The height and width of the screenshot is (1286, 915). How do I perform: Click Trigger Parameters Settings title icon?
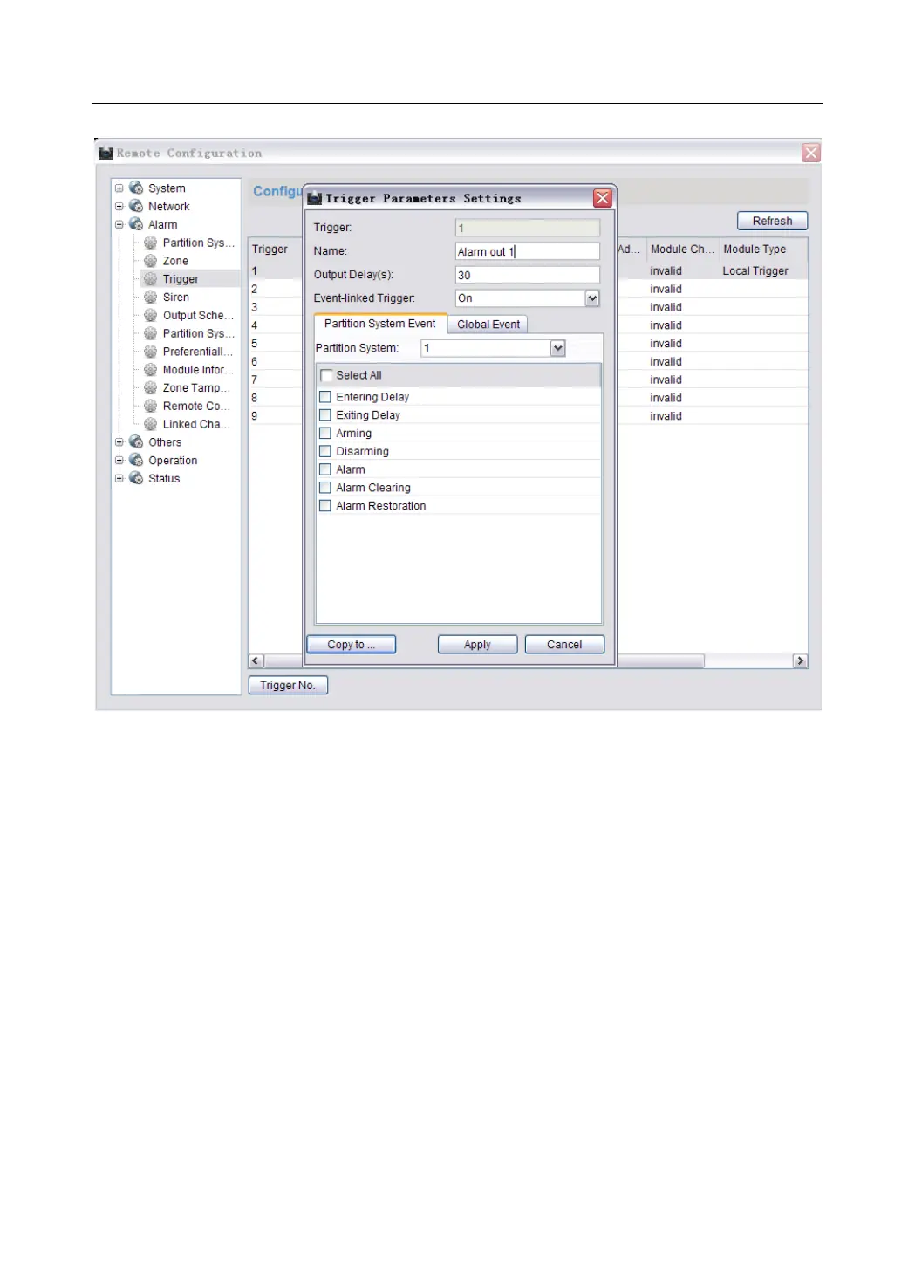click(x=315, y=198)
